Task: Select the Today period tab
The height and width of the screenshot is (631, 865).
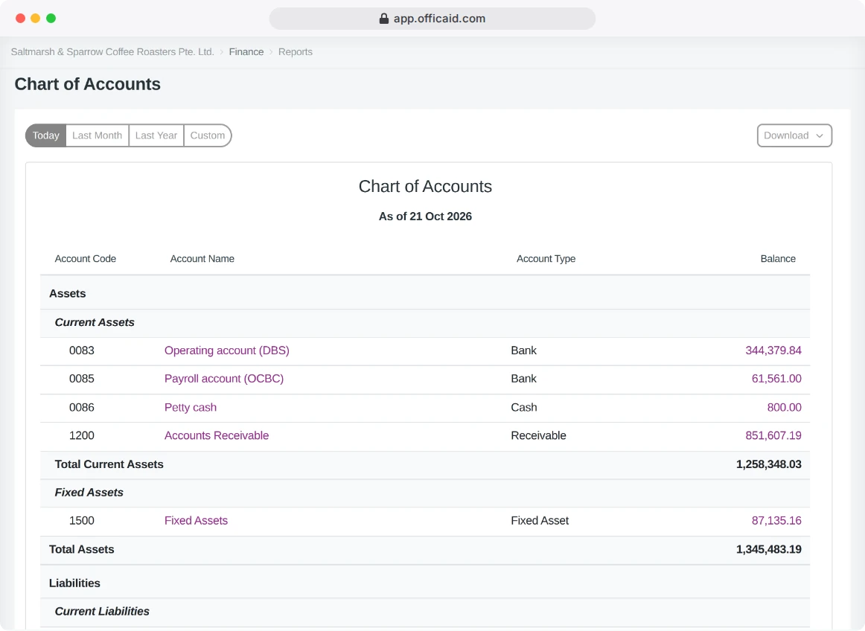Action: pos(46,135)
